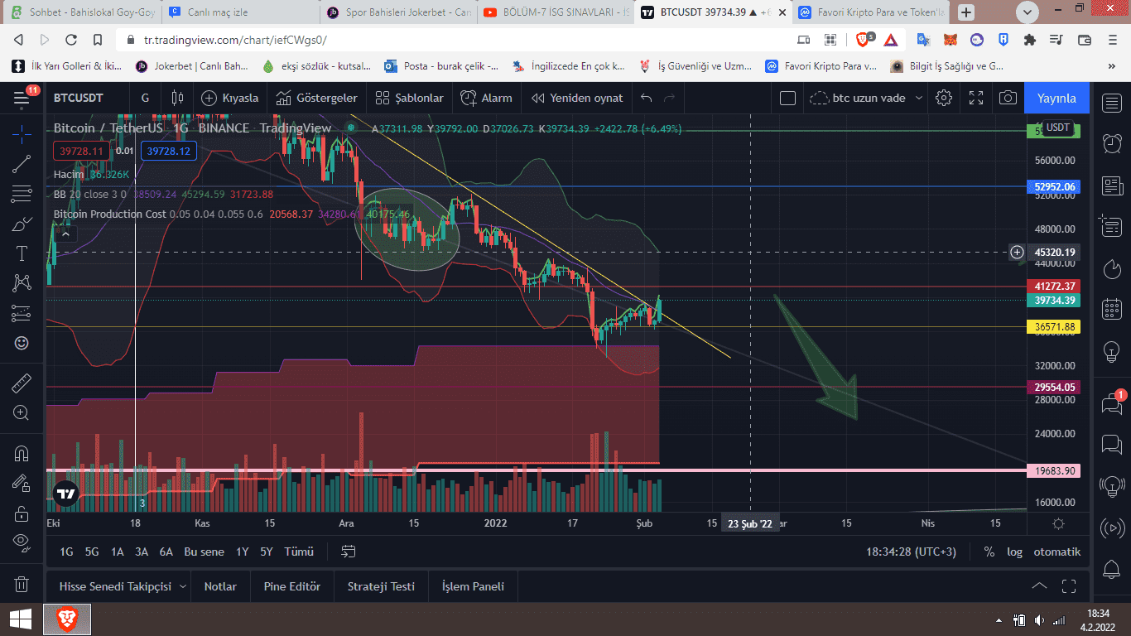The width and height of the screenshot is (1131, 636).
Task: Remove drawings using the trash icon
Action: pos(22,584)
